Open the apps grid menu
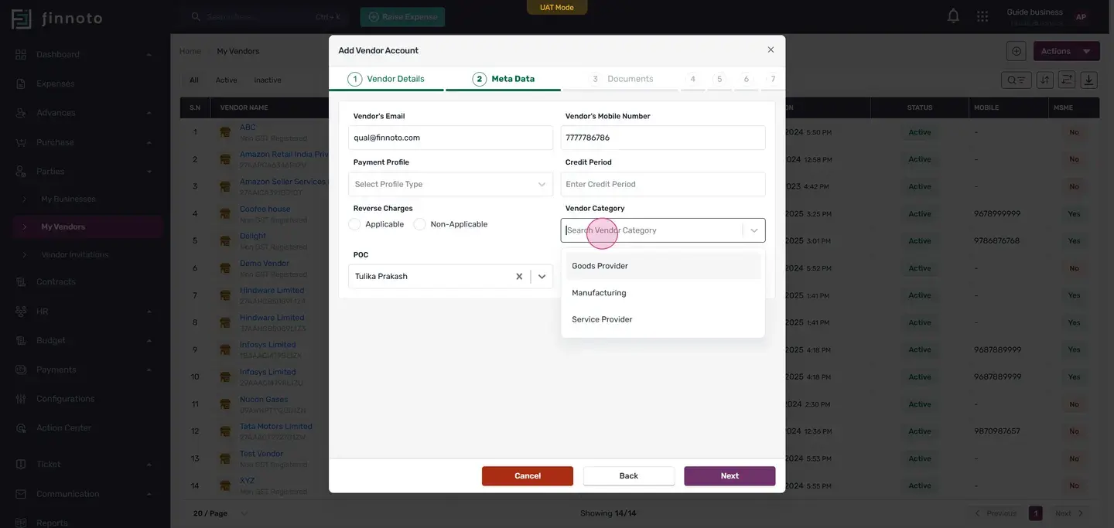1114x528 pixels. (982, 16)
